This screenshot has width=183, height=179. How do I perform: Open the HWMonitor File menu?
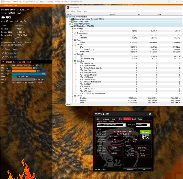click(x=68, y=11)
